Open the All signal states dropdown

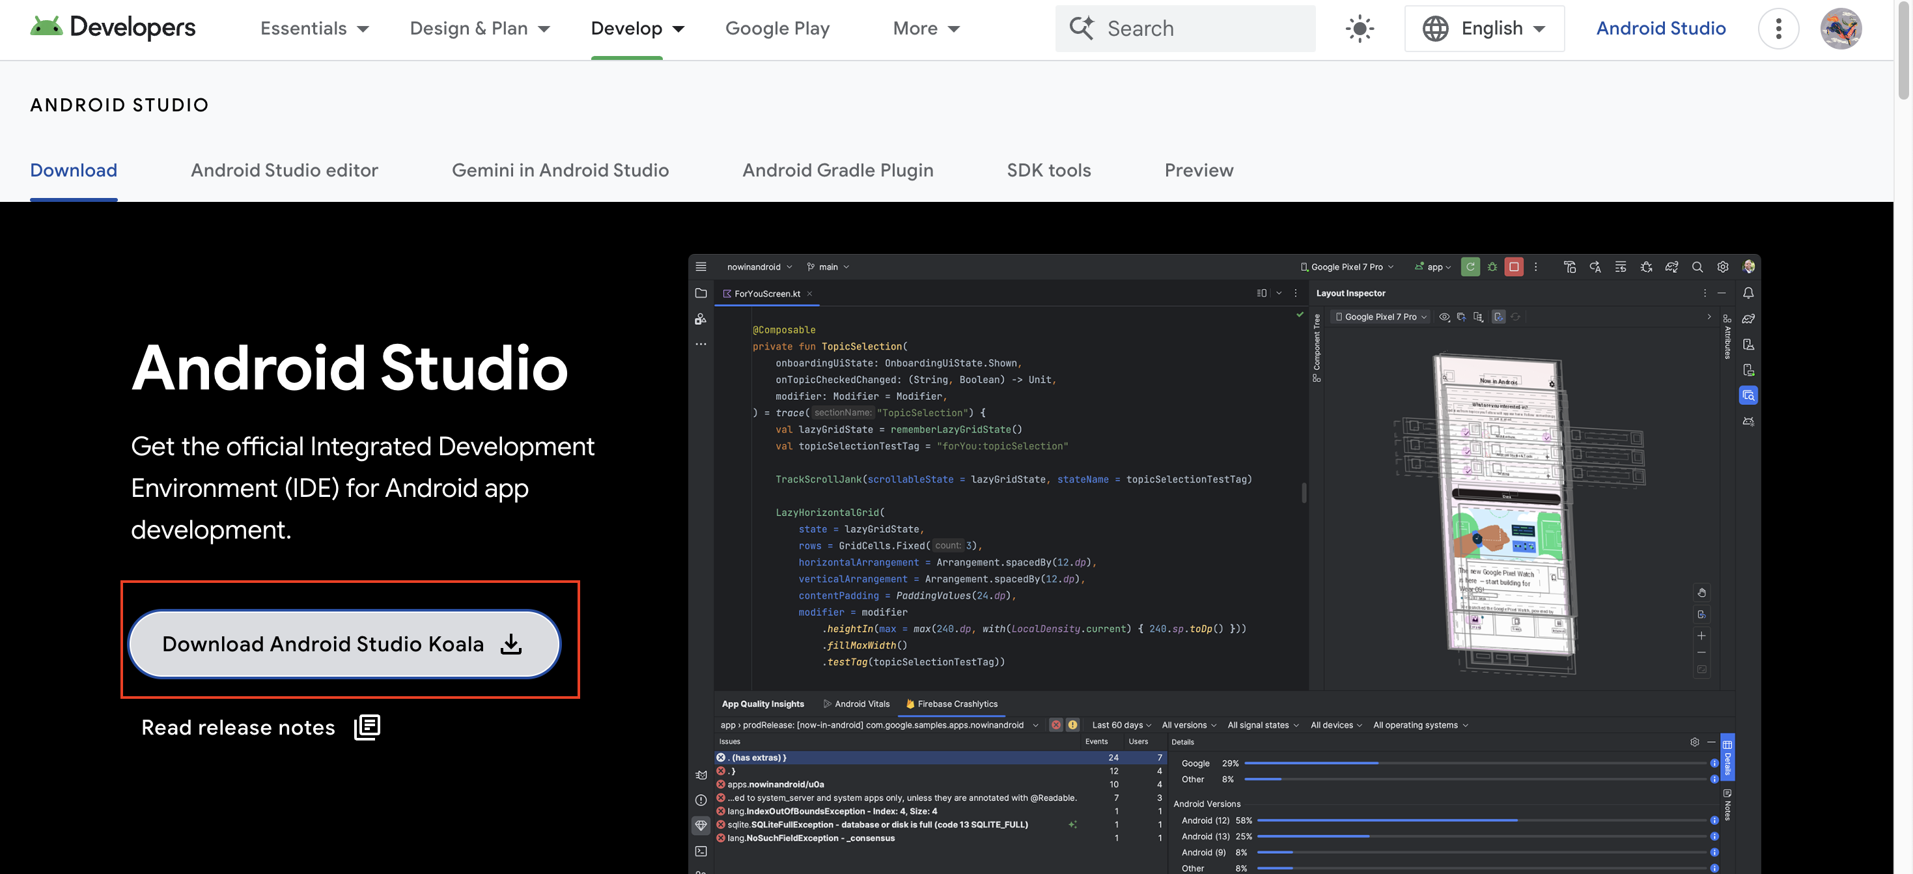point(1263,725)
